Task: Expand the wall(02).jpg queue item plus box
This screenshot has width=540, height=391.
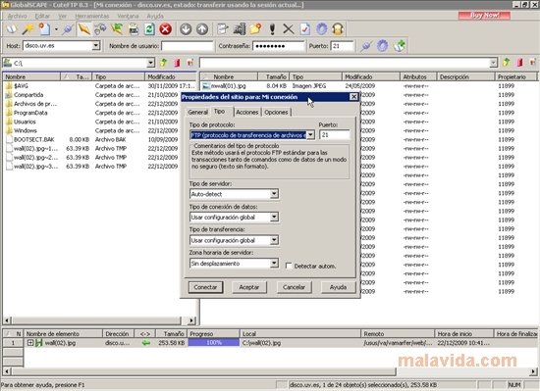Action: tap(30, 343)
